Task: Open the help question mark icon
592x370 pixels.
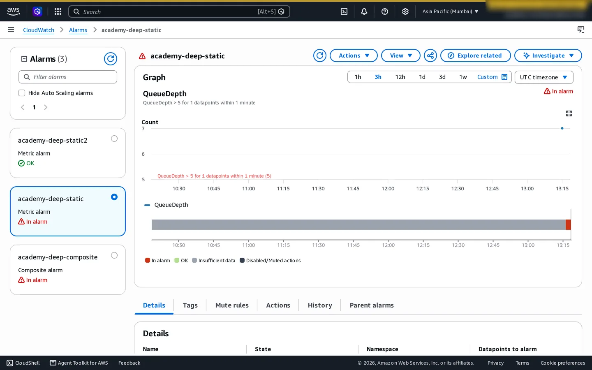Action: click(385, 12)
